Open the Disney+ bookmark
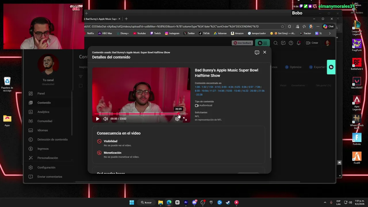 tap(122, 33)
